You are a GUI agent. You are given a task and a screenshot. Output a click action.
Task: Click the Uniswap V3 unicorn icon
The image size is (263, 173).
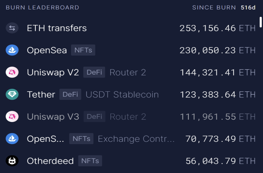coord(12,116)
